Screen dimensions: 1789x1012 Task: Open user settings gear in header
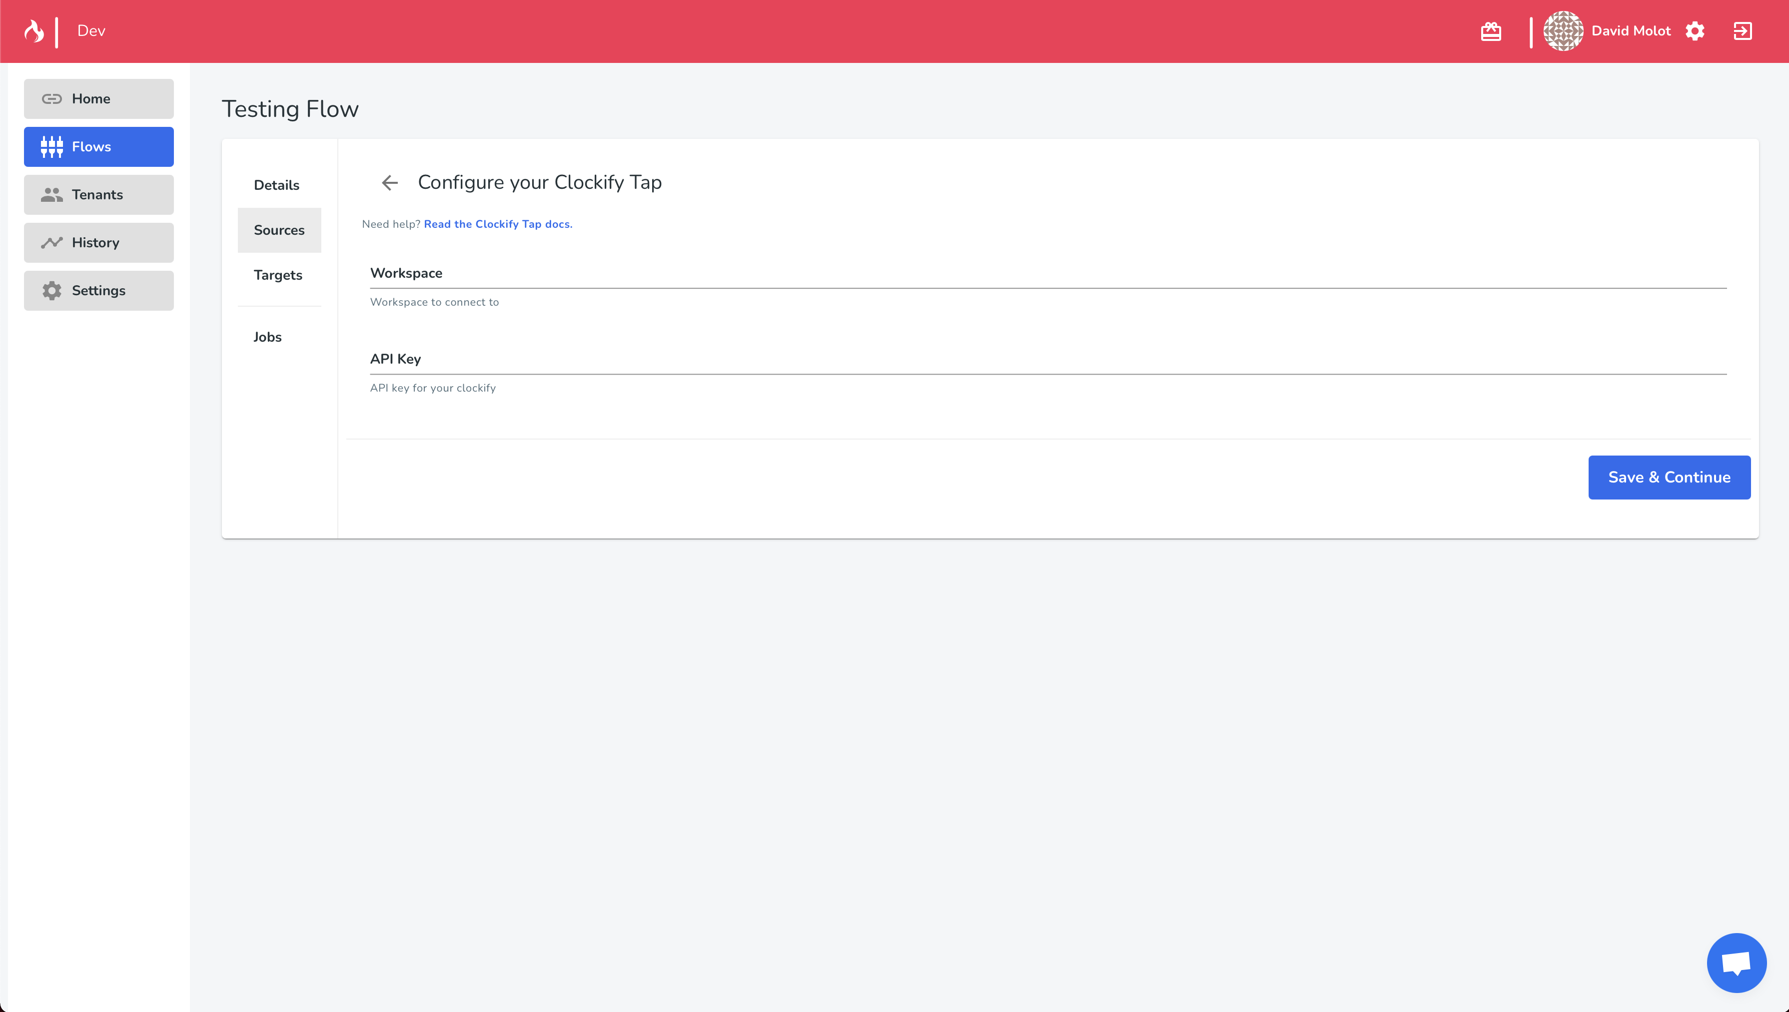coord(1695,31)
